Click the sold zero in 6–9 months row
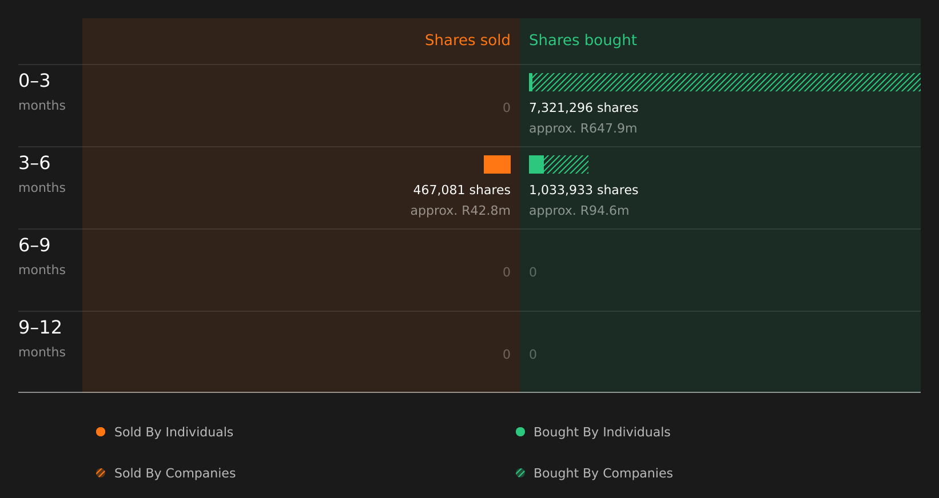The width and height of the screenshot is (939, 498). [507, 272]
